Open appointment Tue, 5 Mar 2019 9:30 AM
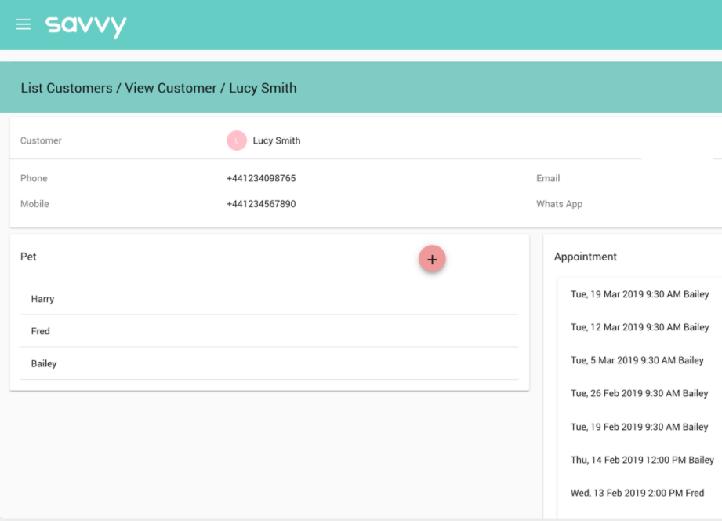Screen dimensions: 722x521 637,360
